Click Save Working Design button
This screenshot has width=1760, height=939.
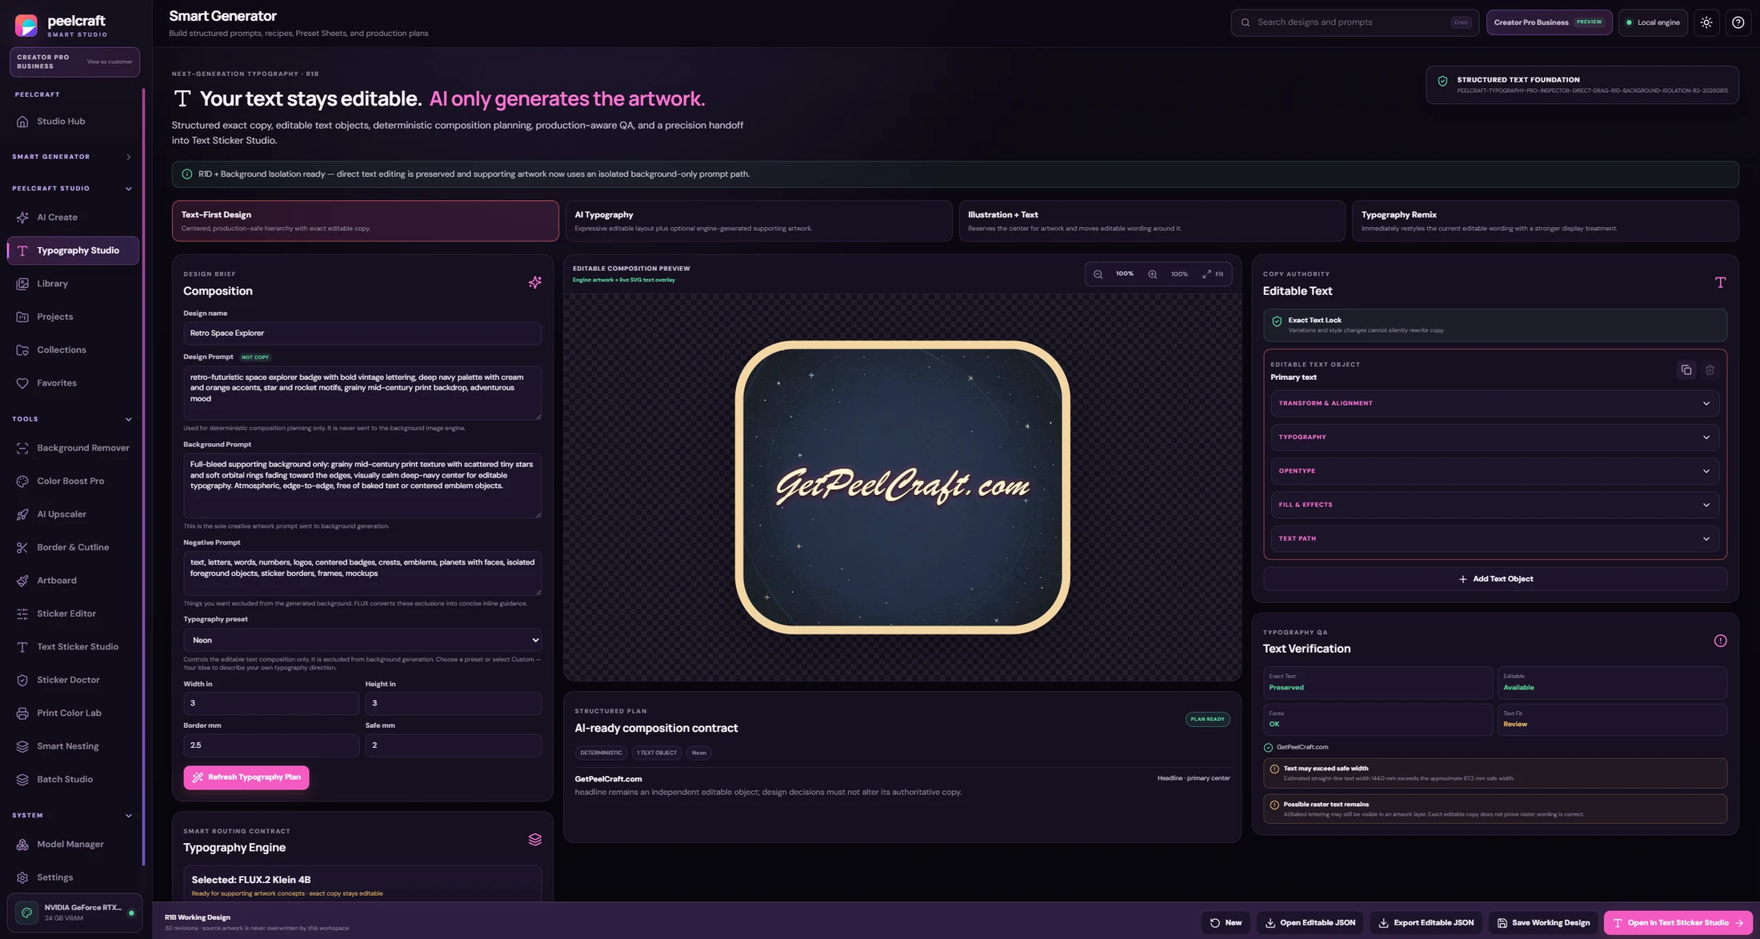point(1543,923)
